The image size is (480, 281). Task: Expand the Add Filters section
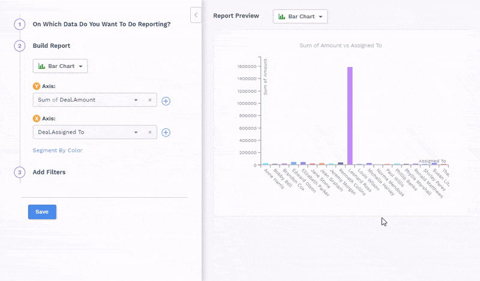[x=49, y=172]
